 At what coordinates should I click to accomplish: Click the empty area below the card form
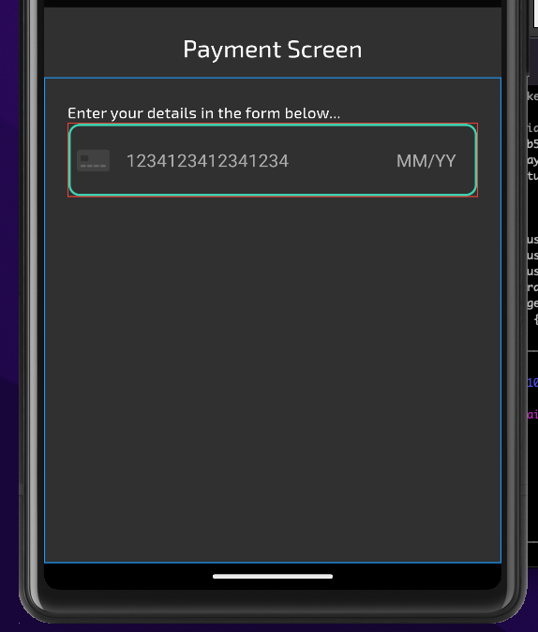pos(273,379)
